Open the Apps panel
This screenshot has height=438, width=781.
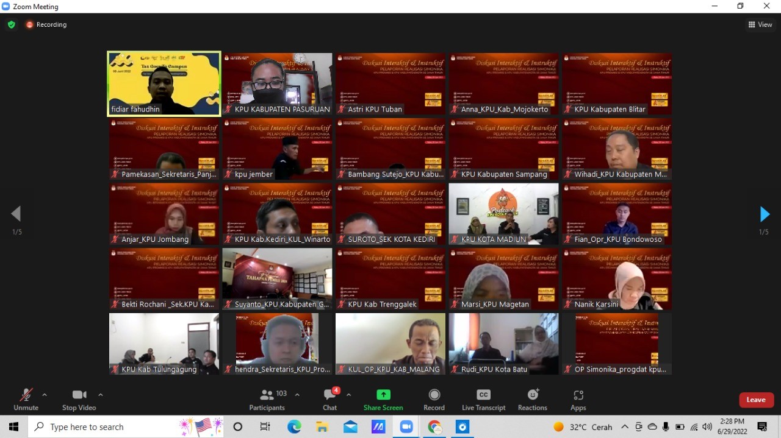point(578,400)
